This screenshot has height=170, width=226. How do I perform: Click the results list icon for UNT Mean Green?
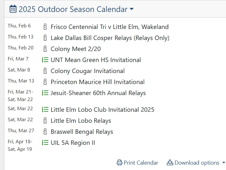45,60
